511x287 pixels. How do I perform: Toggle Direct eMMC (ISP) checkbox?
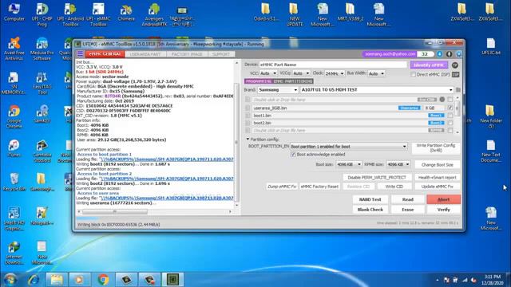click(x=413, y=74)
